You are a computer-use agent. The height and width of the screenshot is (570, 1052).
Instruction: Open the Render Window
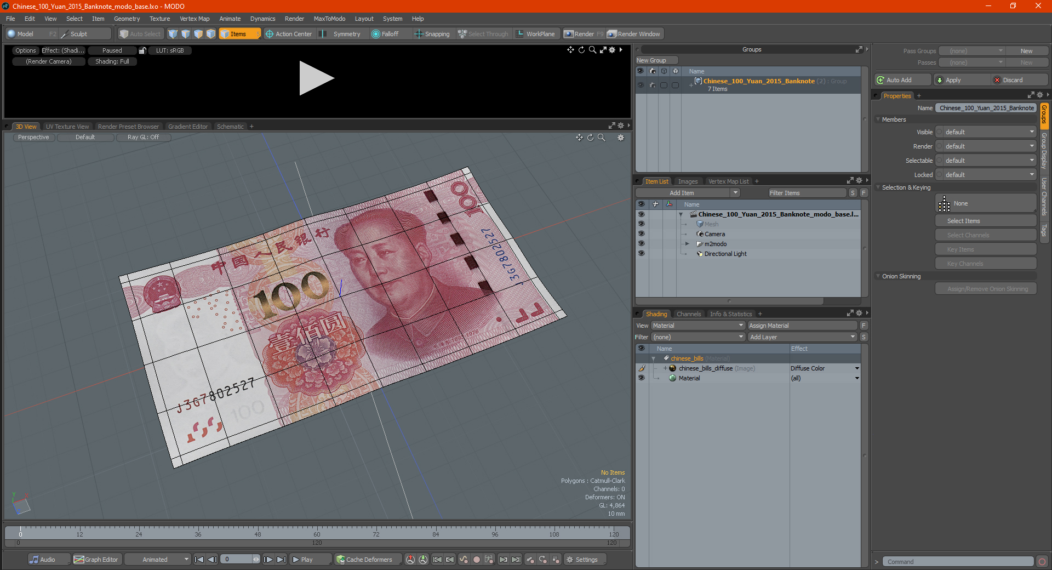tap(634, 34)
